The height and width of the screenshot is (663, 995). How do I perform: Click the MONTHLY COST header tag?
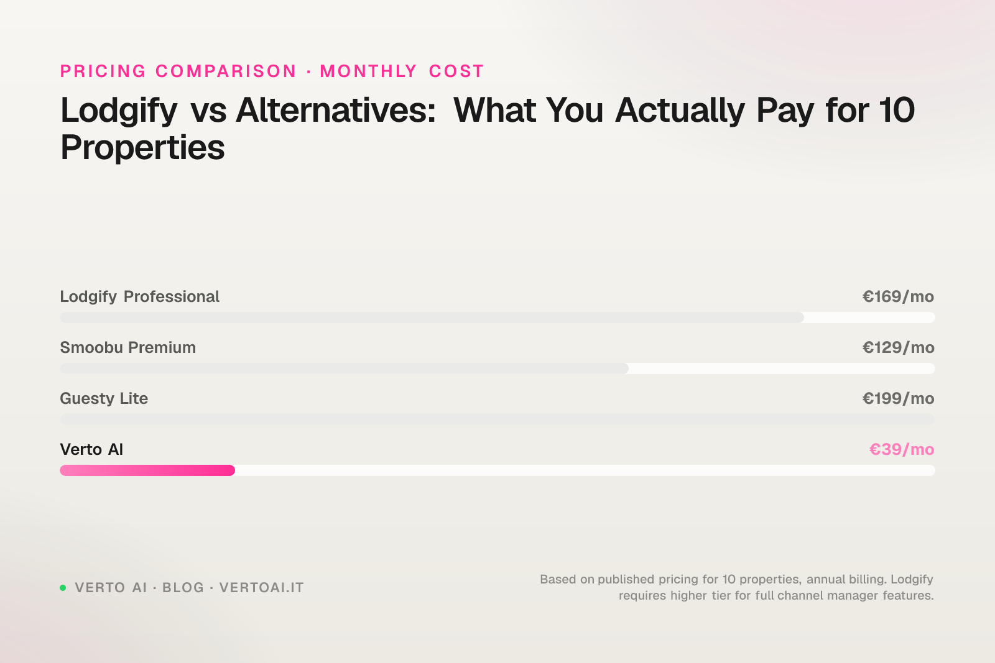tap(402, 71)
